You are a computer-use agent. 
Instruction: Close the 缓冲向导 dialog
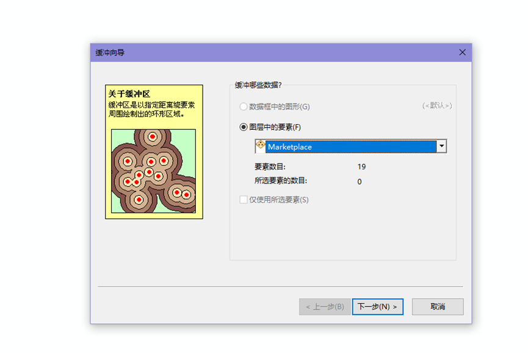(x=462, y=52)
